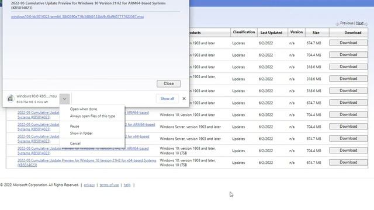The width and height of the screenshot is (374, 210).
Task: Choose Open when done from the menu
Action: pyautogui.click(x=84, y=109)
